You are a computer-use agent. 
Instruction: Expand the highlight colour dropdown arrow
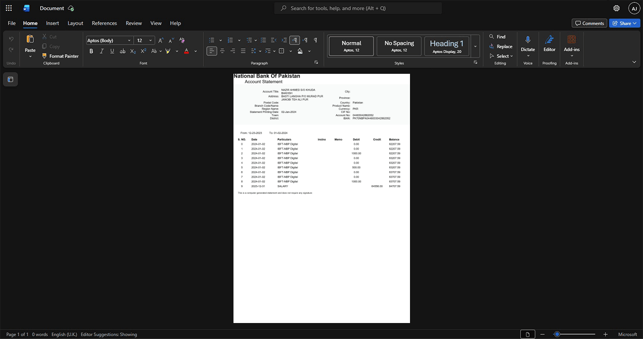177,51
